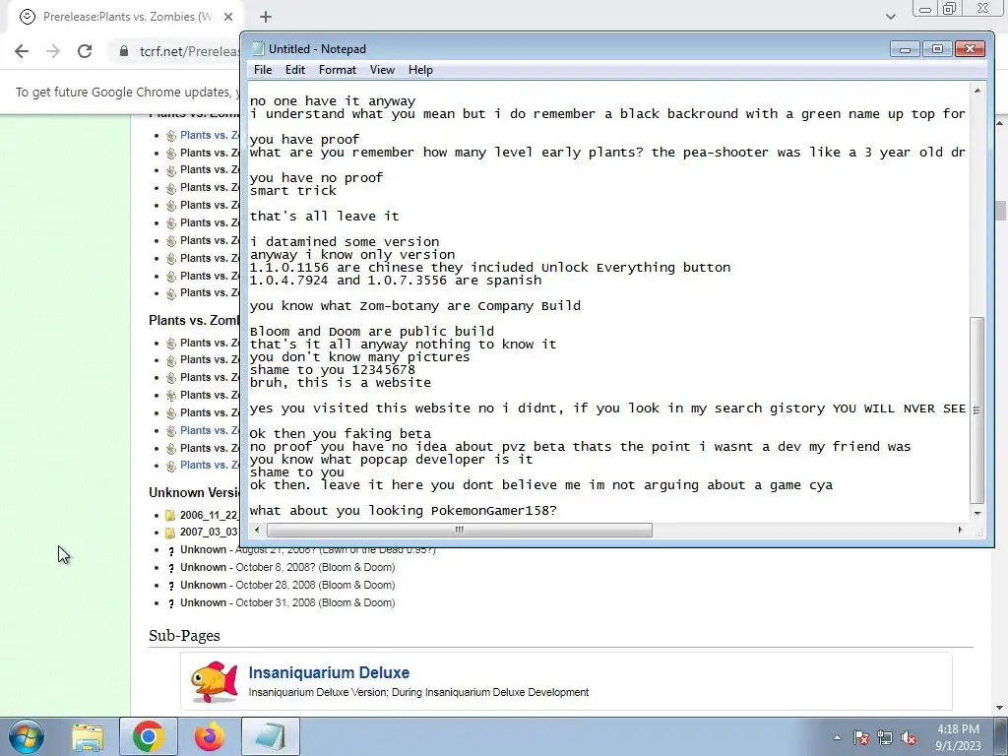This screenshot has width=1008, height=756.
Task: Click the Chrome forward arrow
Action: 53,51
